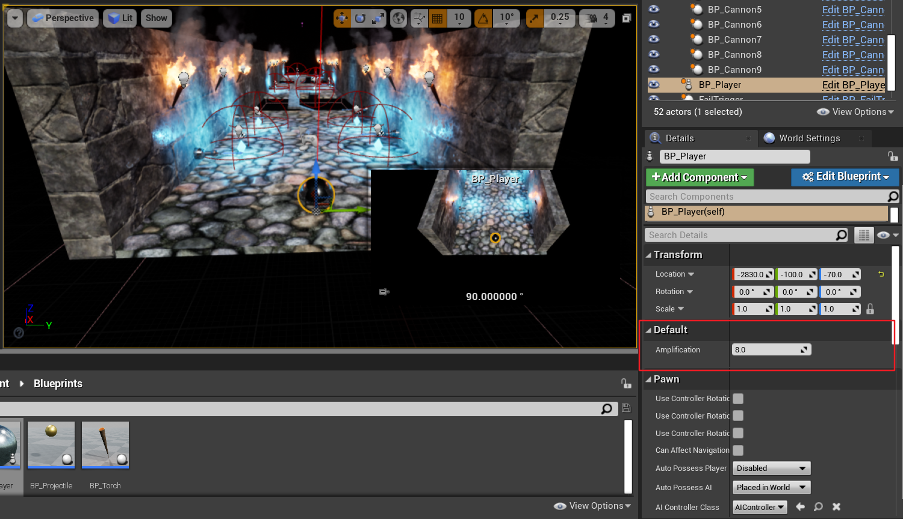Toggle the Scale ratio lock icon

tap(870, 309)
